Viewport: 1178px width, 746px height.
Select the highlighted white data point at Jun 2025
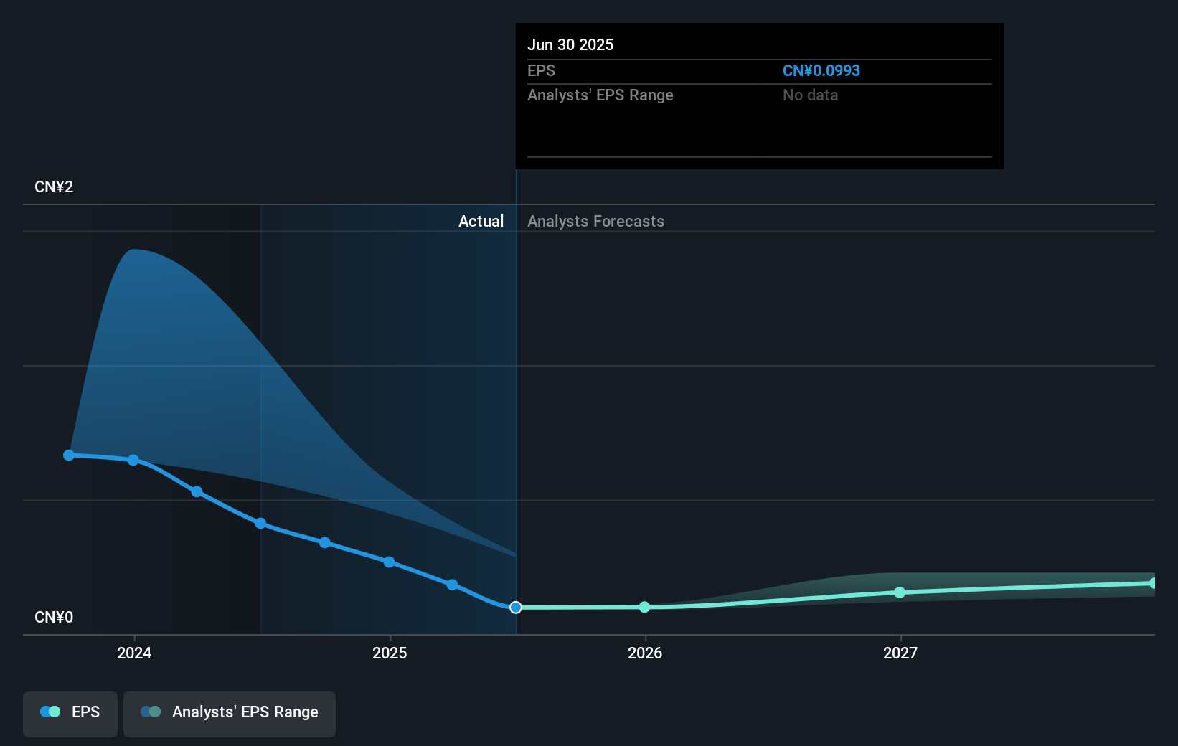point(515,608)
